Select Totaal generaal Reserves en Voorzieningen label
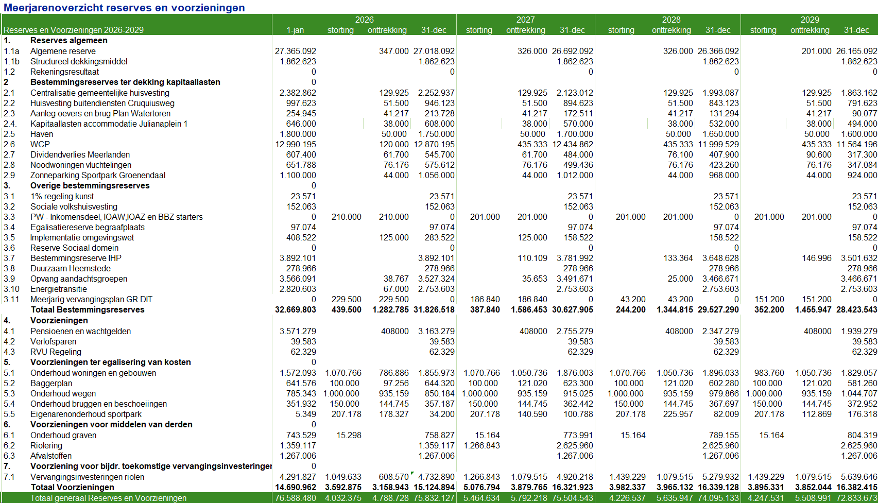 coord(108,498)
